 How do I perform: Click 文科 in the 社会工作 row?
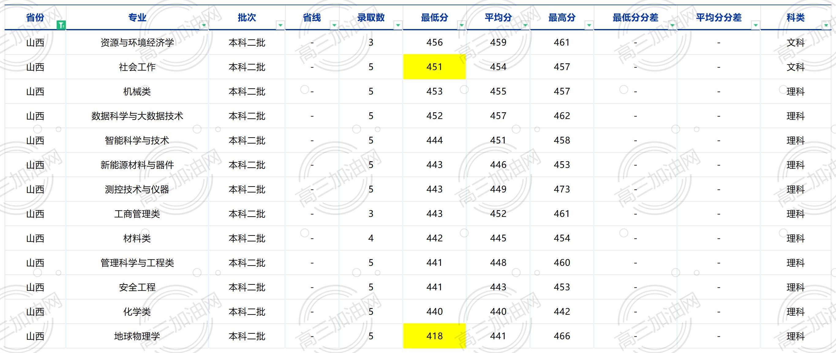796,67
